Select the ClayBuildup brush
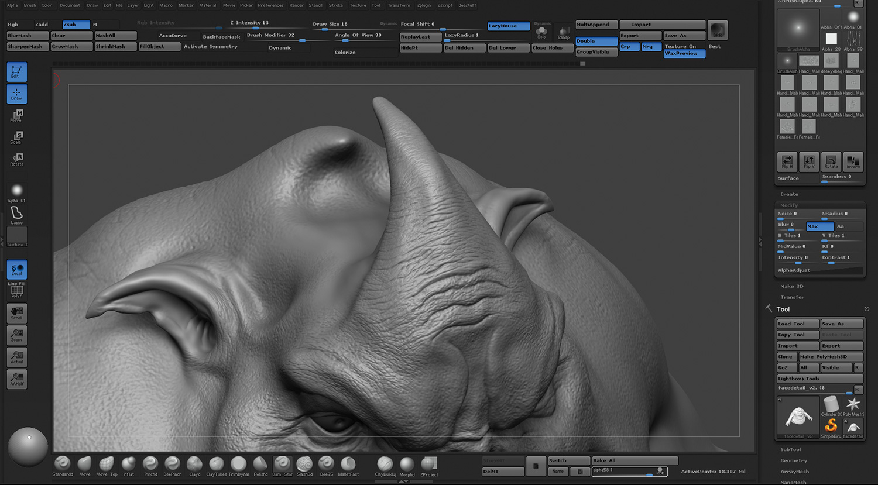 coord(385,466)
